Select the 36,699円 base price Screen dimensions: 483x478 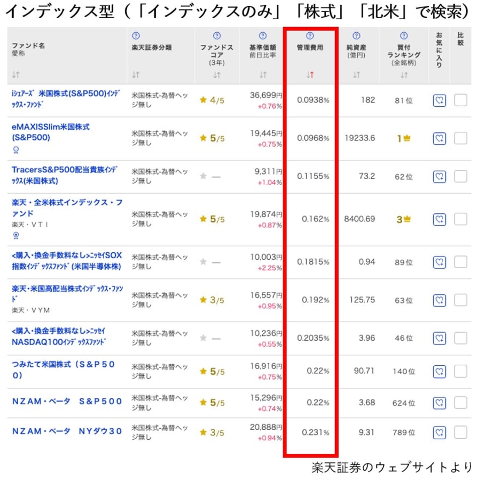click(266, 95)
